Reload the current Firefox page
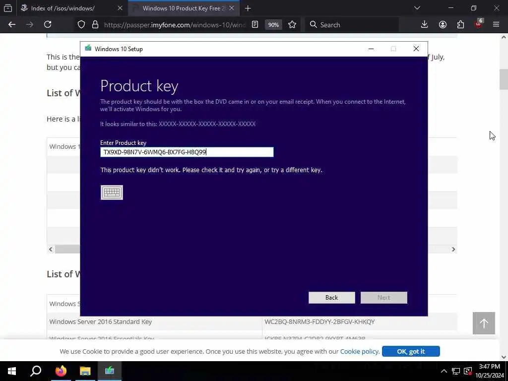This screenshot has width=508, height=381. pos(48,25)
